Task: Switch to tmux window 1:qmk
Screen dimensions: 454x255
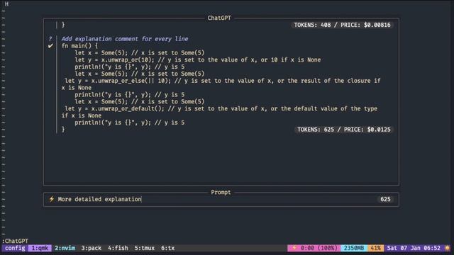Action: [x=40, y=248]
